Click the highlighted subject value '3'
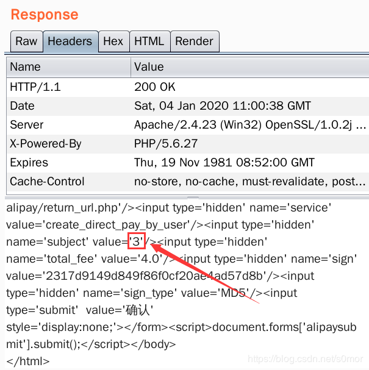Image resolution: width=369 pixels, height=370 pixels. 136,241
